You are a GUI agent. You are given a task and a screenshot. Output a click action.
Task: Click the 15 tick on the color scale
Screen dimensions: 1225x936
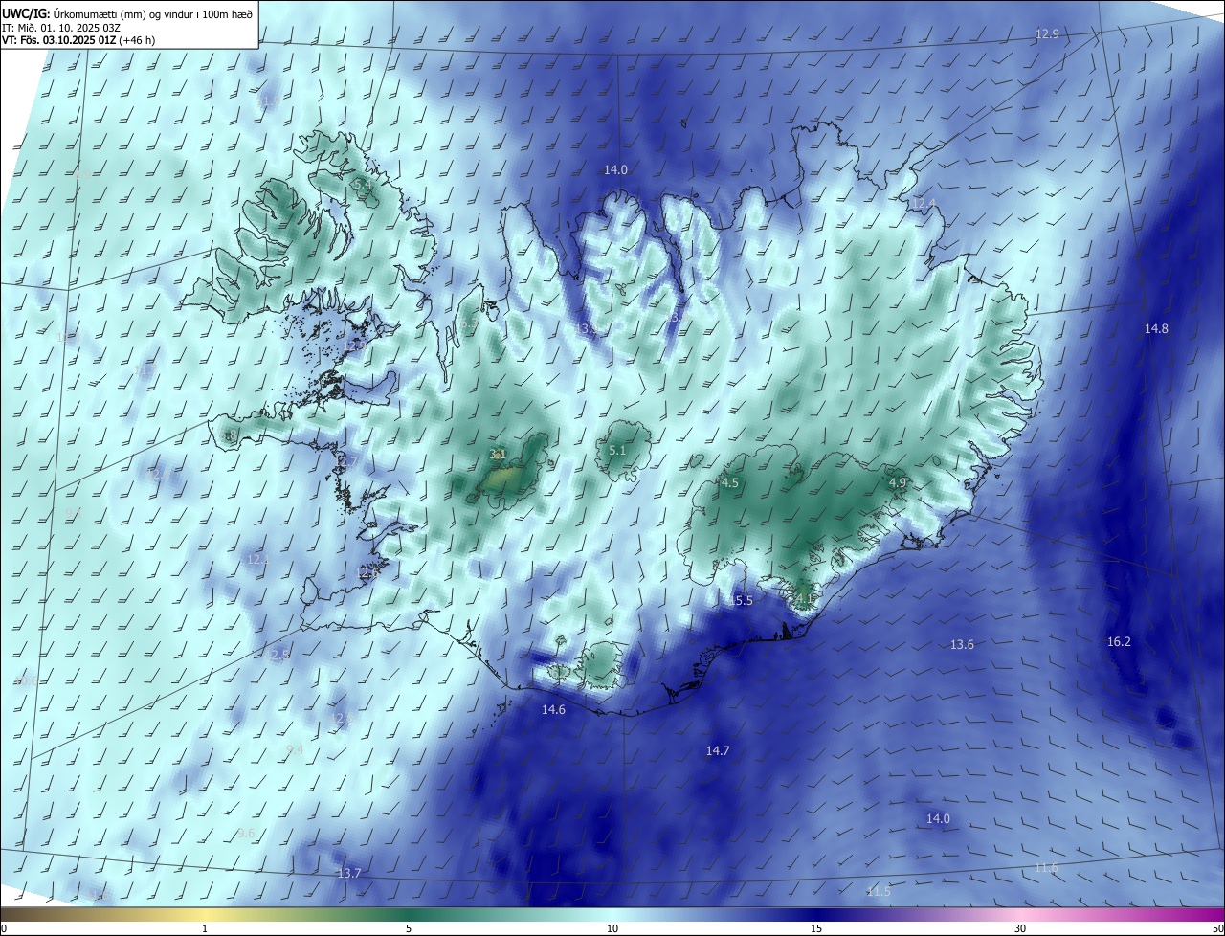click(x=816, y=928)
